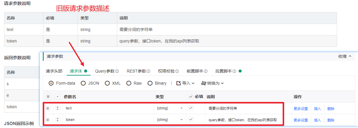
Task: Click 删除 on the text row
Action: (331, 109)
